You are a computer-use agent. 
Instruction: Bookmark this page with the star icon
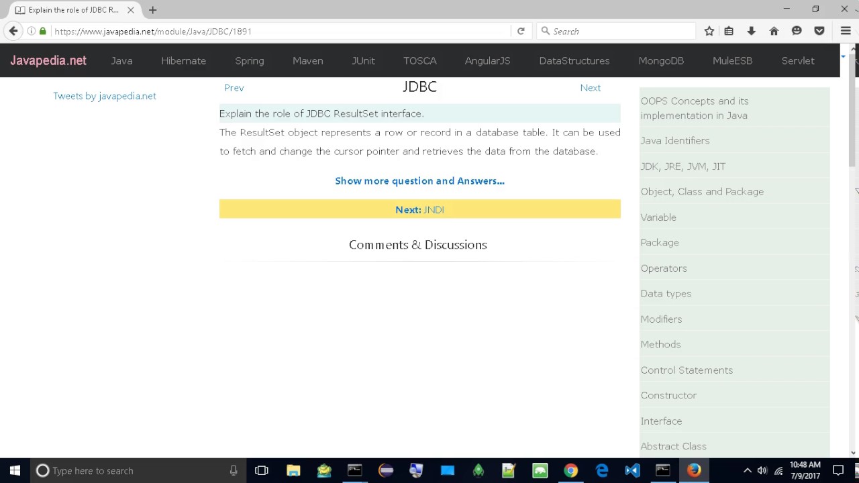coord(709,31)
